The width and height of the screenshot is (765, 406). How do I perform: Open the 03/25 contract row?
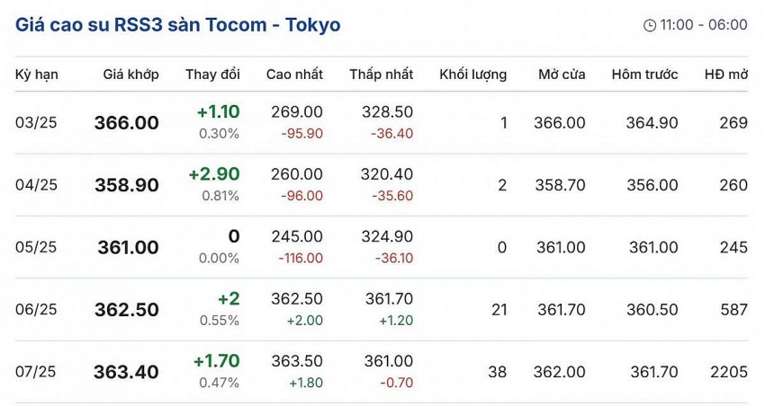(36, 123)
